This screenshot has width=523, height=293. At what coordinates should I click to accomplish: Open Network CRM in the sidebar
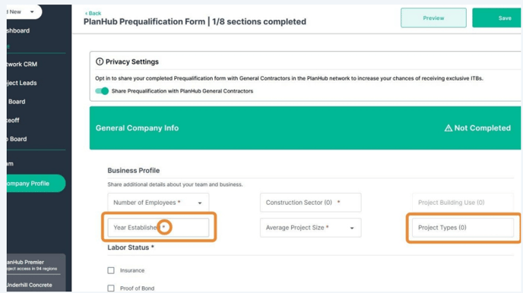pos(22,65)
